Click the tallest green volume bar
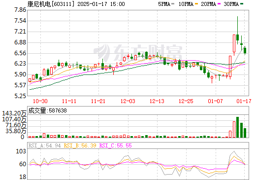Image resolution: width=256 pixels, height=180 pixels. [237, 127]
